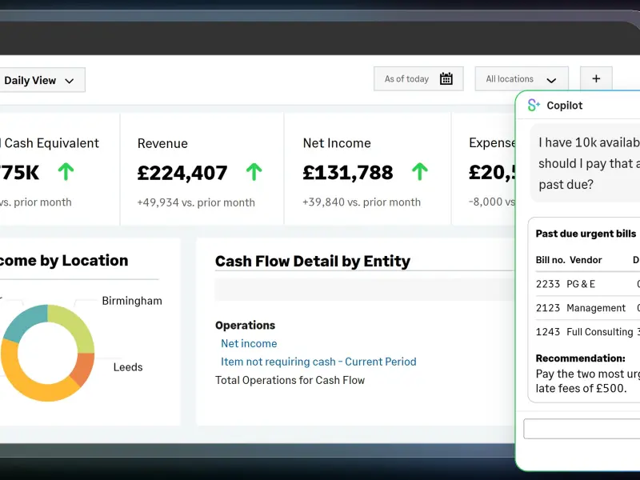Open the Net income link
The height and width of the screenshot is (480, 640).
coord(249,343)
